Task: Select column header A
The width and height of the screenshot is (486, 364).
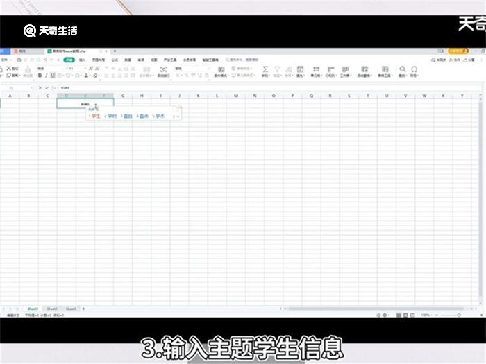Action: (10, 96)
